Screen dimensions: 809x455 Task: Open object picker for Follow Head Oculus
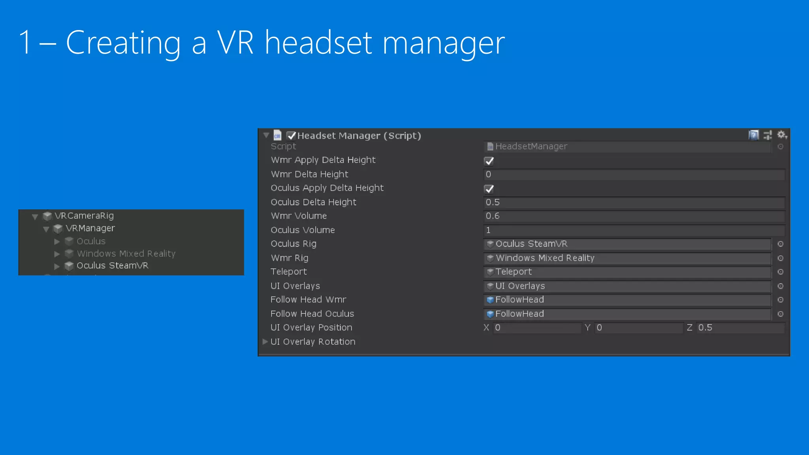pyautogui.click(x=781, y=314)
